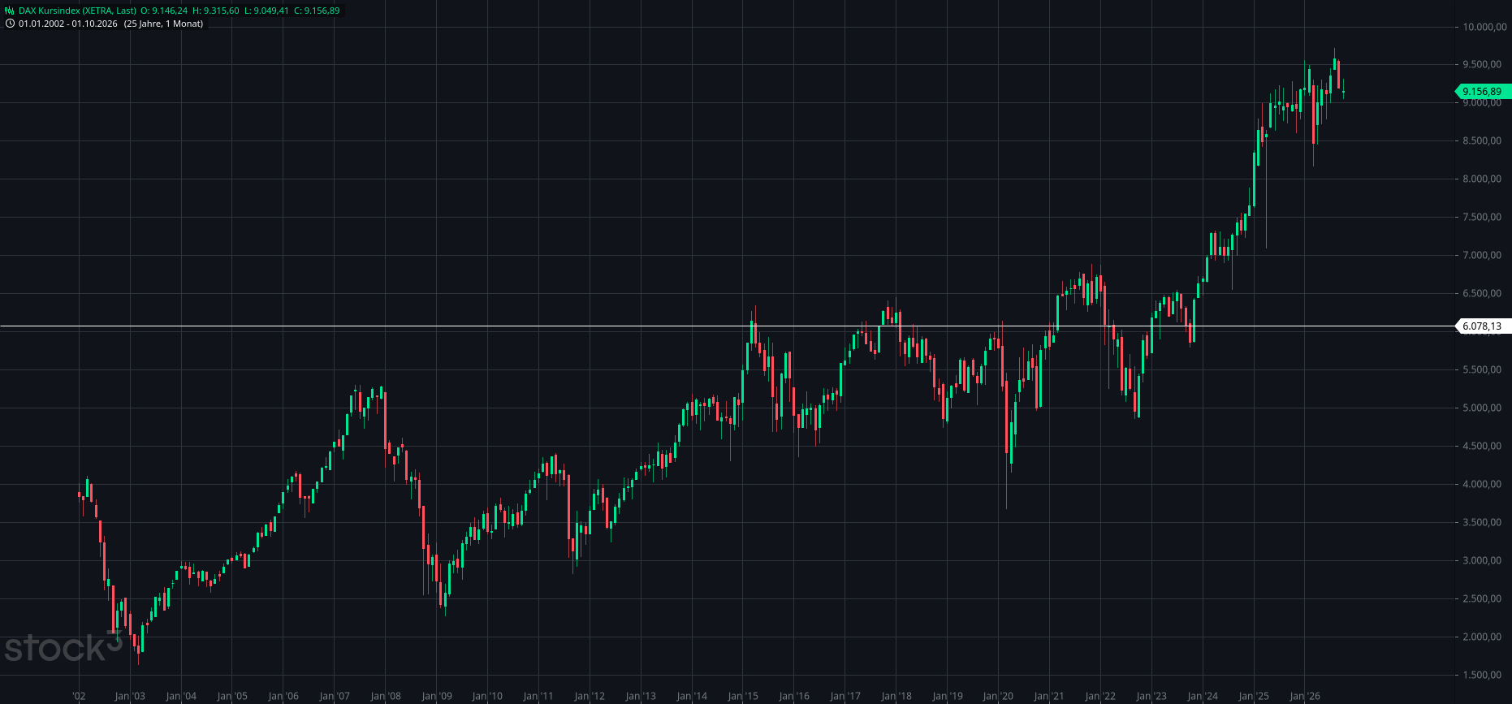
Task: Click the candlestick chart-type icon beside DAX title
Action: [x=10, y=11]
